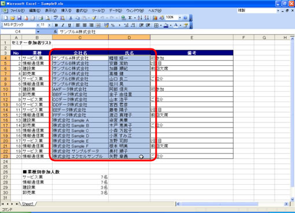Toggle Bold formatting
The width and height of the screenshot is (295, 213).
pos(56,25)
